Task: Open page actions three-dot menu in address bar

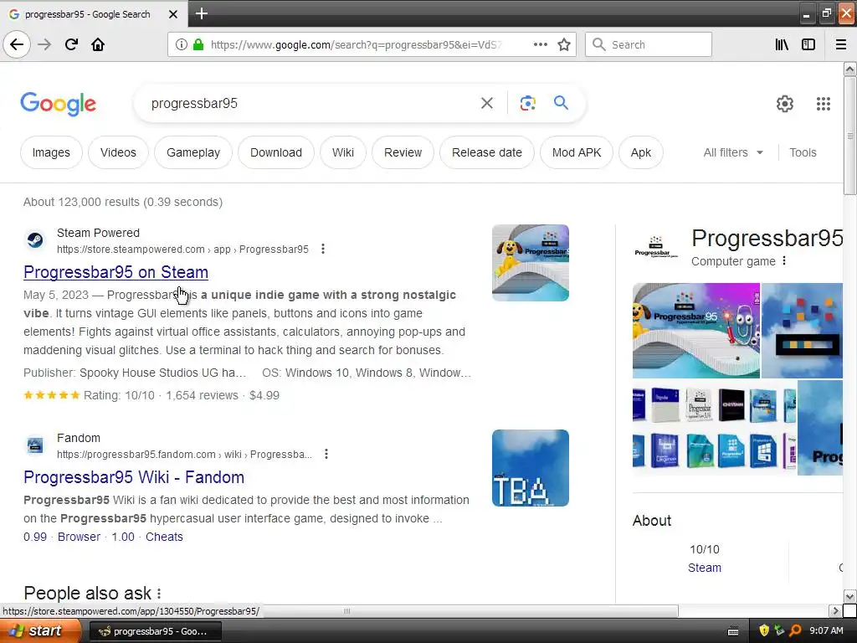Action: (x=540, y=44)
